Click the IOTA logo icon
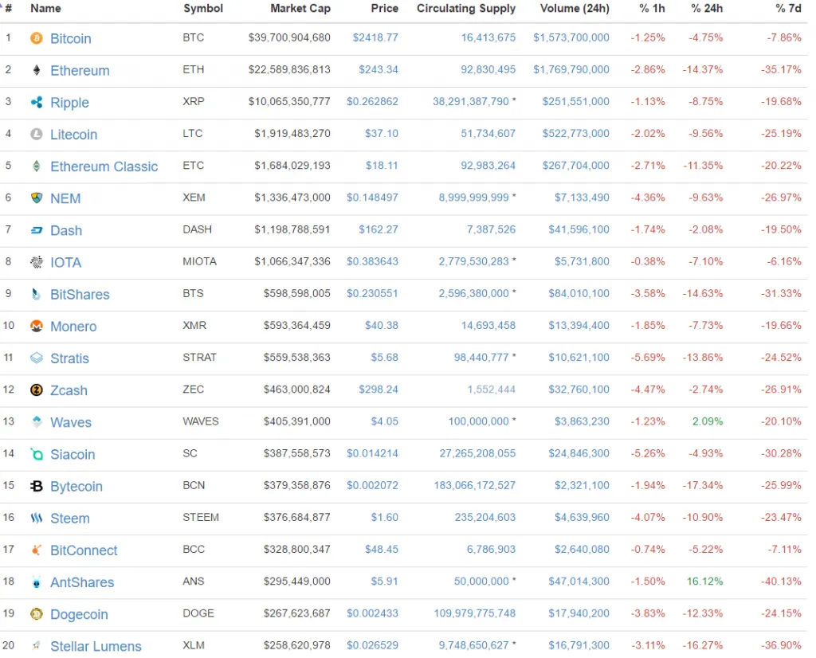The image size is (816, 658). (37, 261)
